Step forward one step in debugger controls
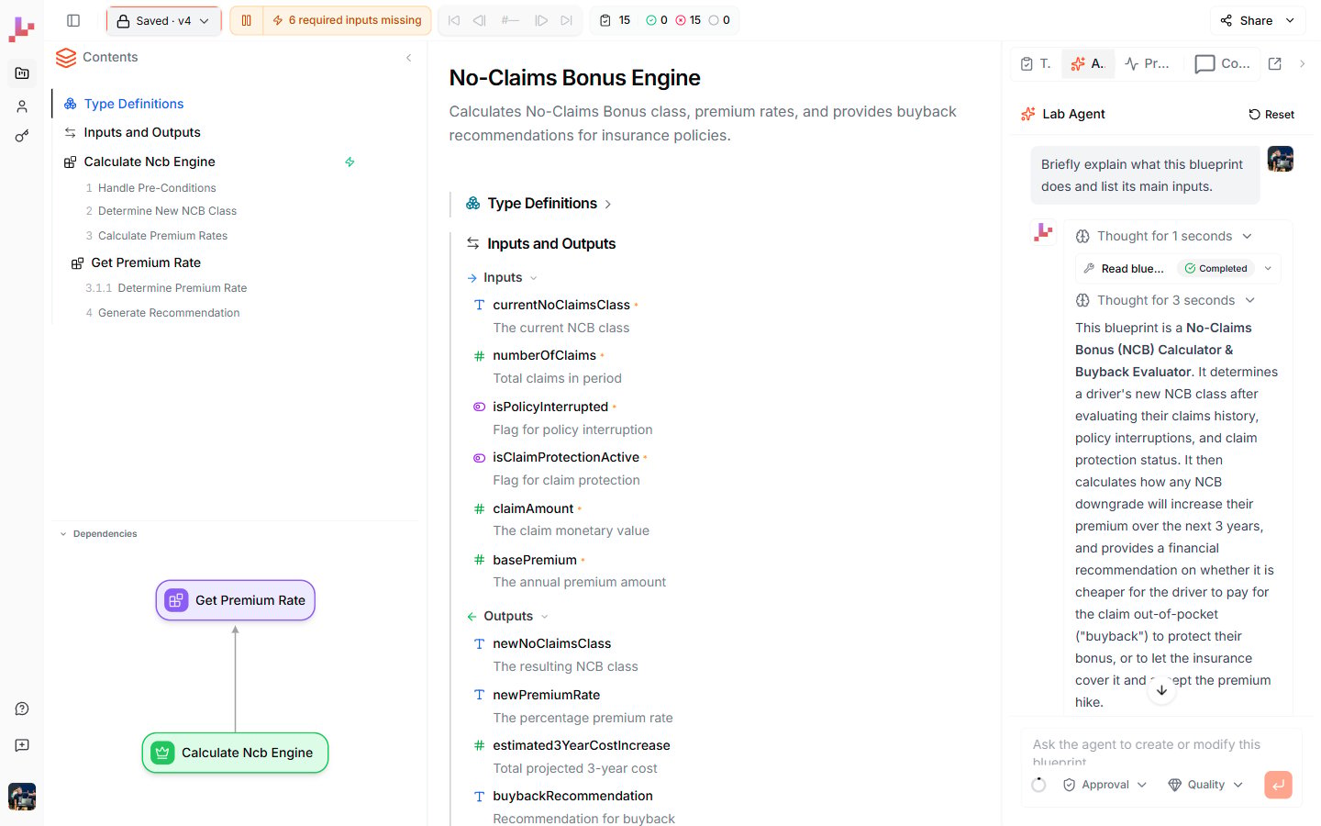This screenshot has height=826, width=1321. [541, 20]
